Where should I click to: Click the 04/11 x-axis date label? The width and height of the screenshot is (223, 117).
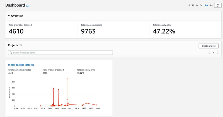70,108
